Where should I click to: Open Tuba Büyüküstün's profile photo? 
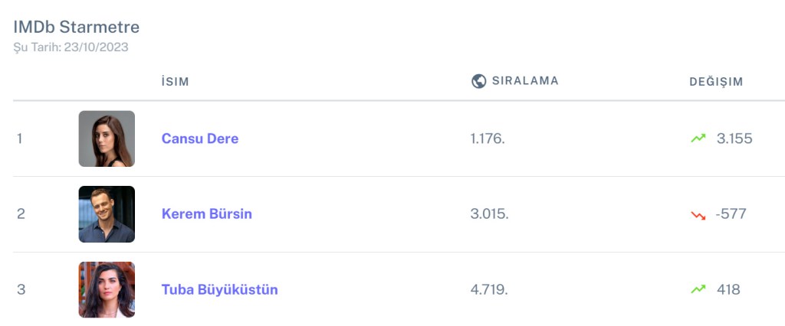(x=107, y=289)
